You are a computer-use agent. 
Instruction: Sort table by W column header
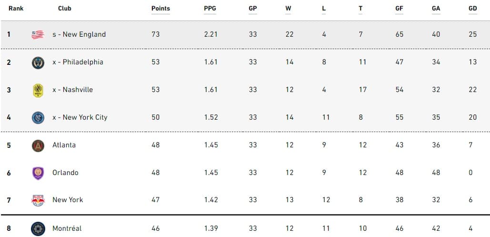(289, 9)
